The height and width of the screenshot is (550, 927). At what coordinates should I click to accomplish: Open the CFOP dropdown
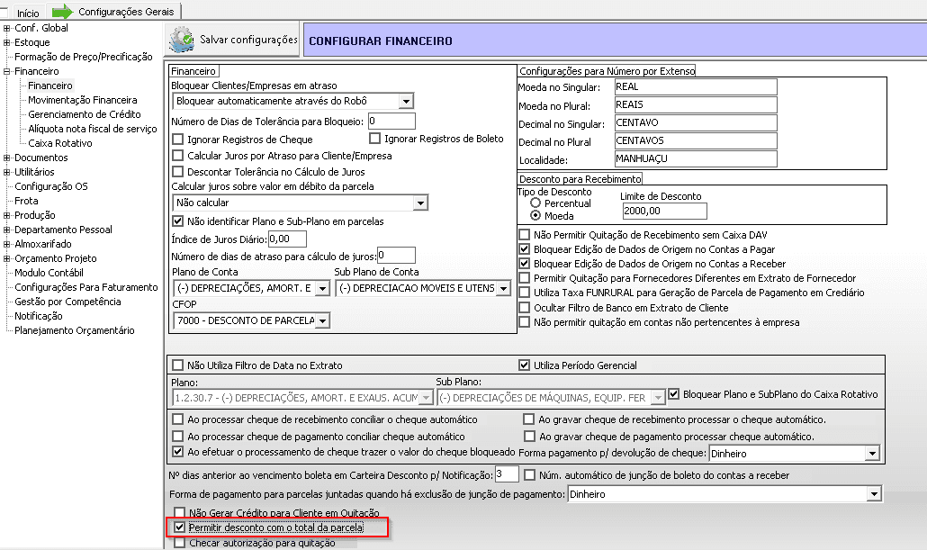tap(322, 321)
